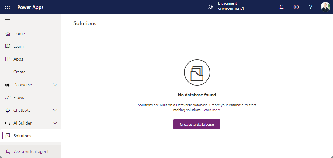Click the AI Builder brain icon
Screen dimensions: 333x158
coord(8,123)
